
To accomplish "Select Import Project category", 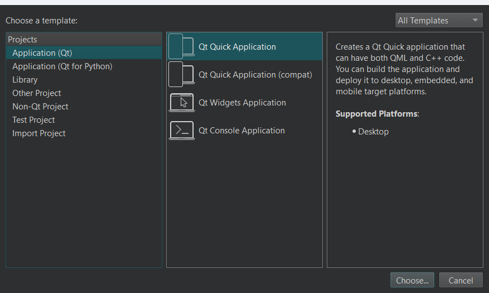I will [83, 133].
